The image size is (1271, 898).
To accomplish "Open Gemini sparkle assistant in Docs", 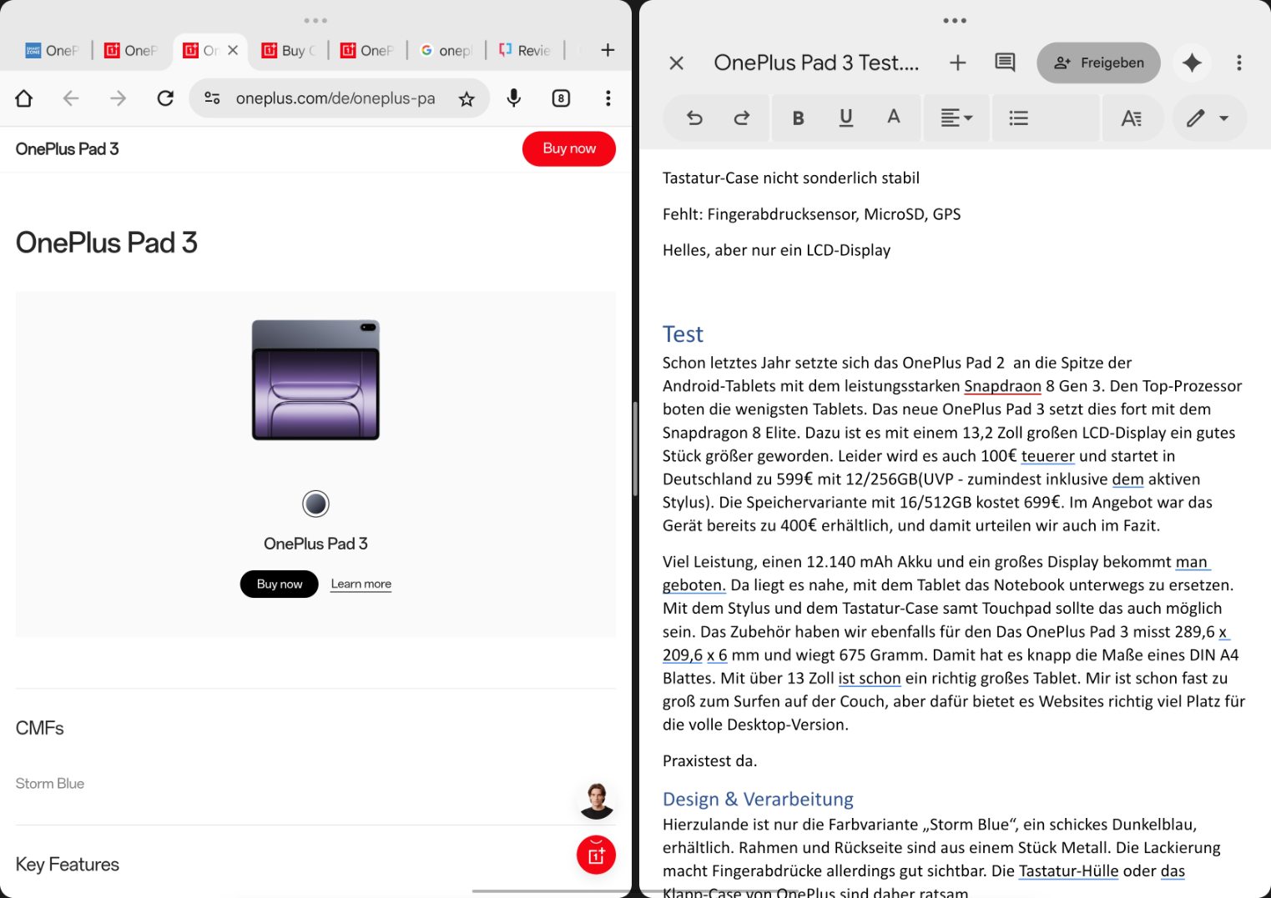I will (x=1192, y=63).
